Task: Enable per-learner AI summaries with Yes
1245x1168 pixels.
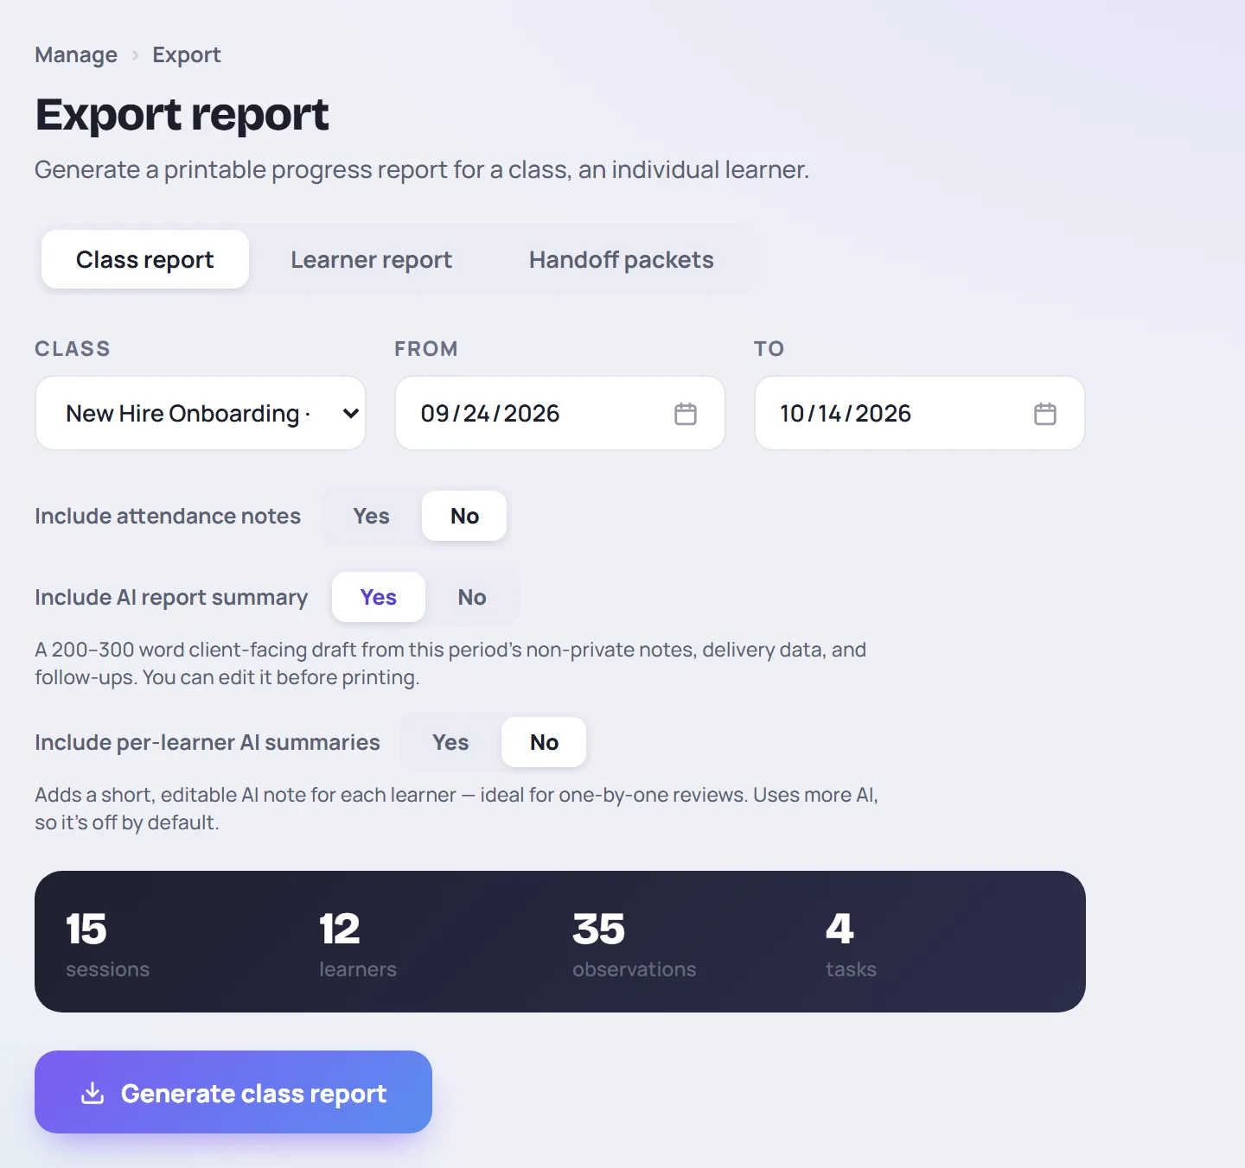Action: pos(450,742)
